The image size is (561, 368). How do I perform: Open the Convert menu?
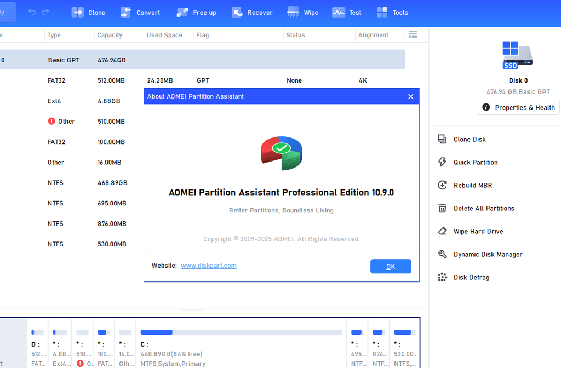click(x=140, y=13)
